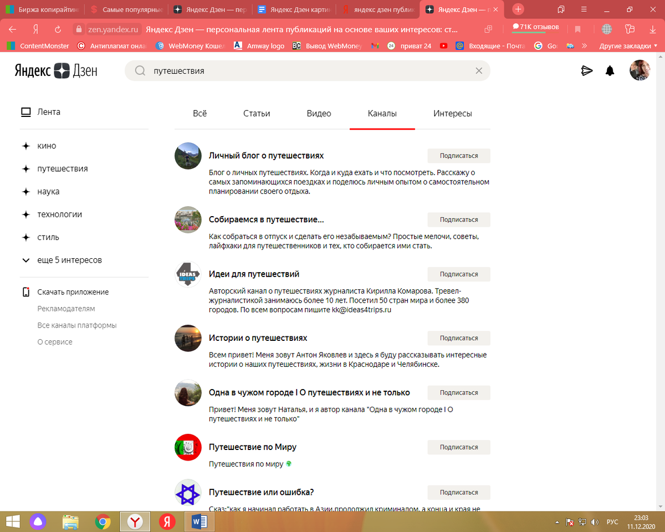This screenshot has height=532, width=665.
Task: Open notifications bell icon
Action: (610, 70)
